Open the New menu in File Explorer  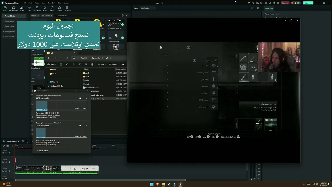pyautogui.click(x=51, y=64)
